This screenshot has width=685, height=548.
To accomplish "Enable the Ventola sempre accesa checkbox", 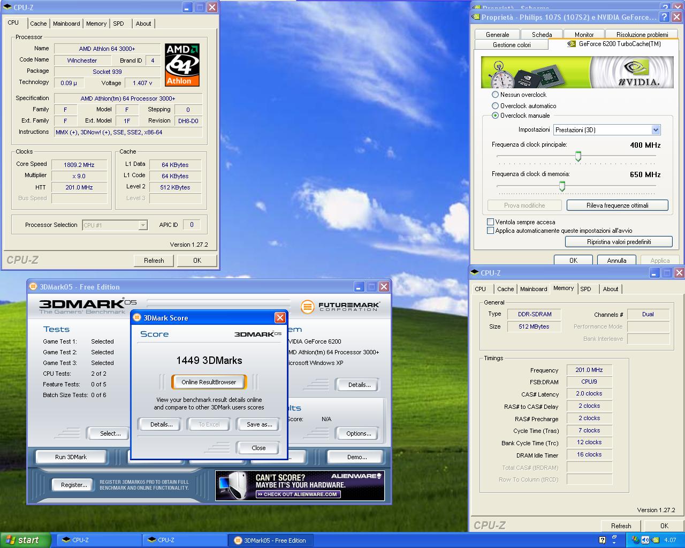I will (490, 222).
